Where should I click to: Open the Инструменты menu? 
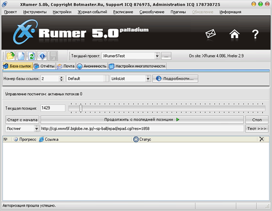coord(35,12)
